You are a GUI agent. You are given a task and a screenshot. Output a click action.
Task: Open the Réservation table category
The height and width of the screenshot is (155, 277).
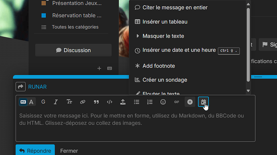coord(77,16)
